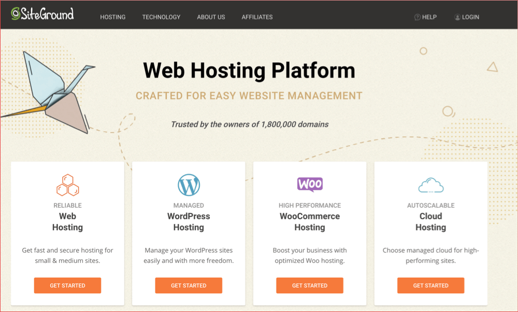The width and height of the screenshot is (518, 312).
Task: Click the Login user icon
Action: [x=457, y=17]
